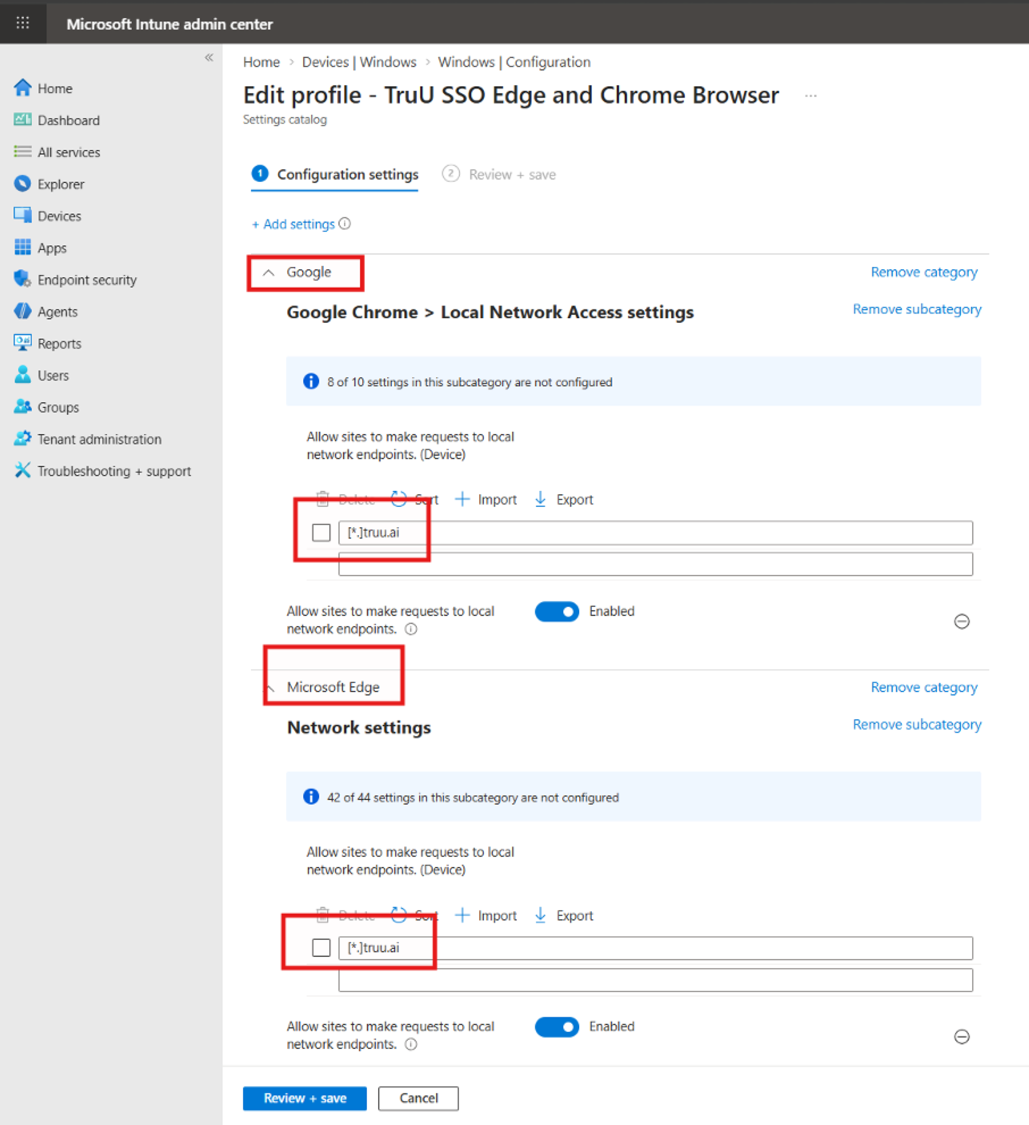The image size is (1029, 1125).
Task: Go to Devices | Windows breadcrumb
Action: coord(359,62)
